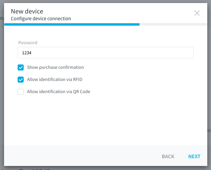The height and width of the screenshot is (170, 211).
Task: Disable the RFID identification checkbox
Action: (21, 80)
